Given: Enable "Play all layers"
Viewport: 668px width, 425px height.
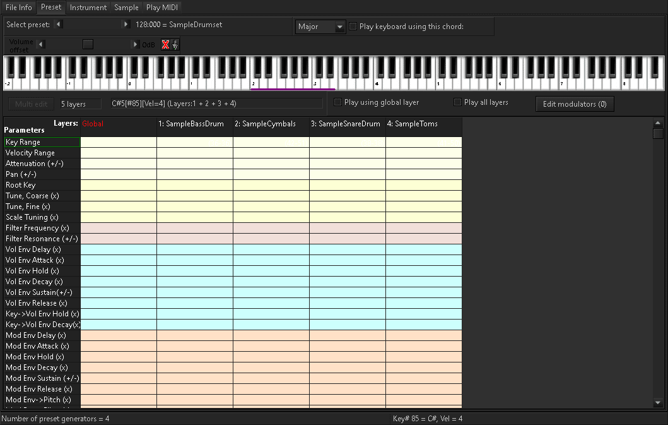Looking at the screenshot, I should pos(457,102).
